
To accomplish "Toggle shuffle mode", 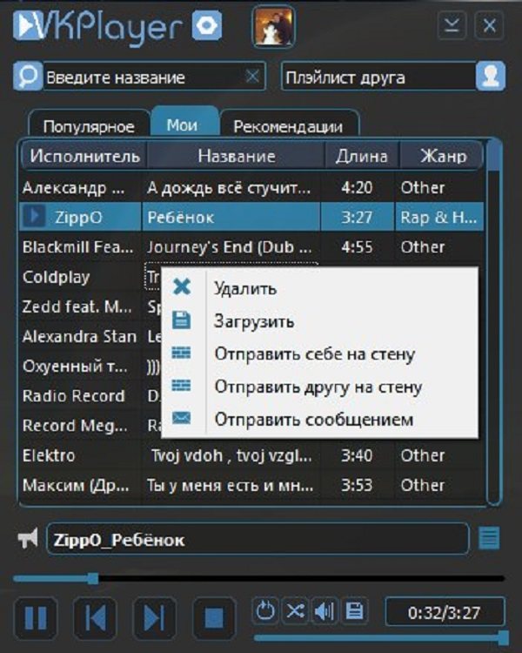I will pyautogui.click(x=295, y=611).
